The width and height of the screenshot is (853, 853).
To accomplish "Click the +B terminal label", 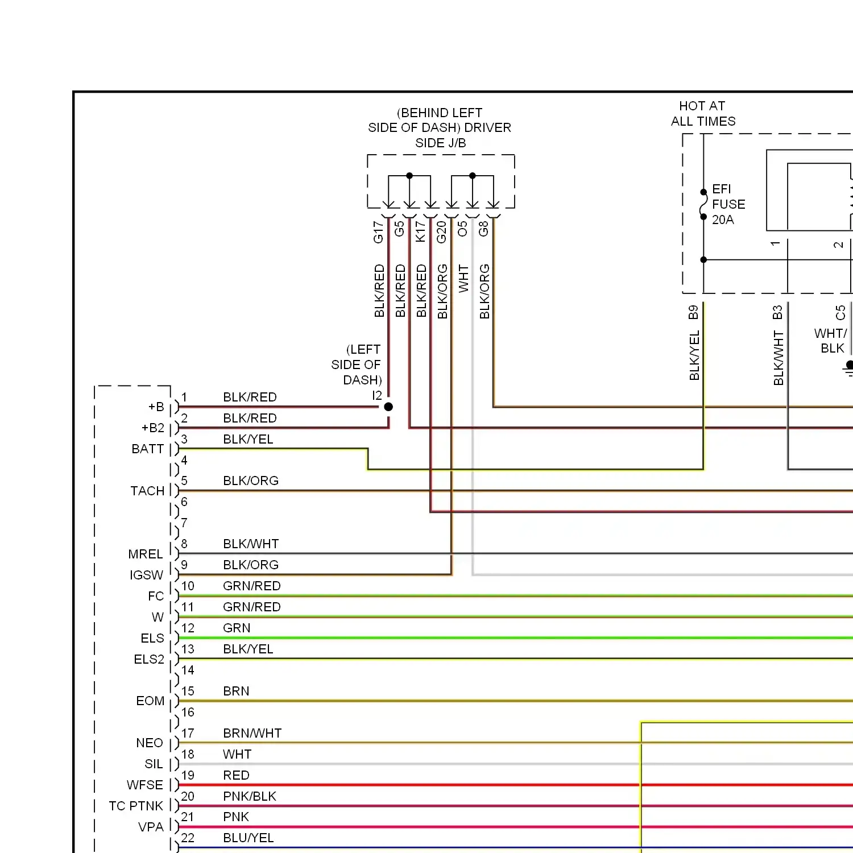I will 156,407.
